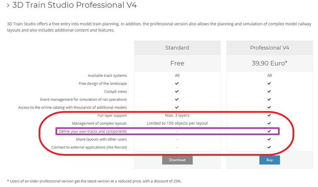The width and height of the screenshot is (318, 187).
Task: Click 'Max. 3 layers' text in Standard column
Action: pyautogui.click(x=177, y=115)
